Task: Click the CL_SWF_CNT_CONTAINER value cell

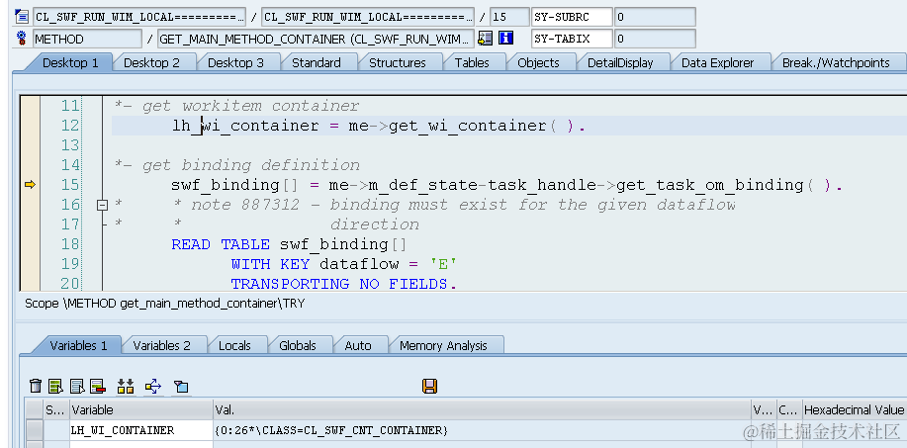Action: point(482,430)
